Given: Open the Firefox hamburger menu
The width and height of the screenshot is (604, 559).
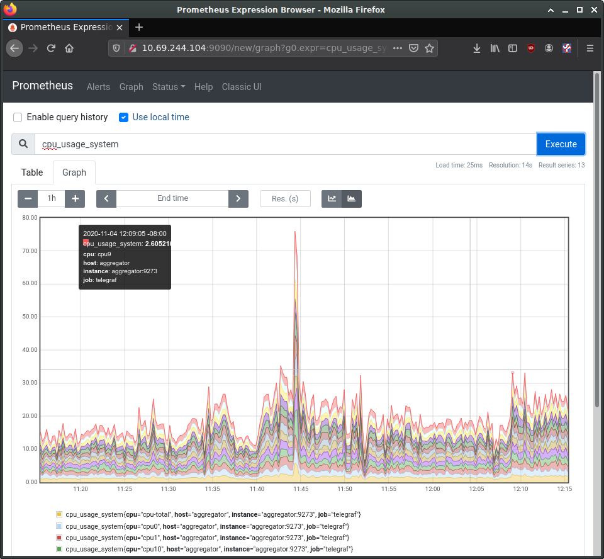Looking at the screenshot, I should pos(590,48).
